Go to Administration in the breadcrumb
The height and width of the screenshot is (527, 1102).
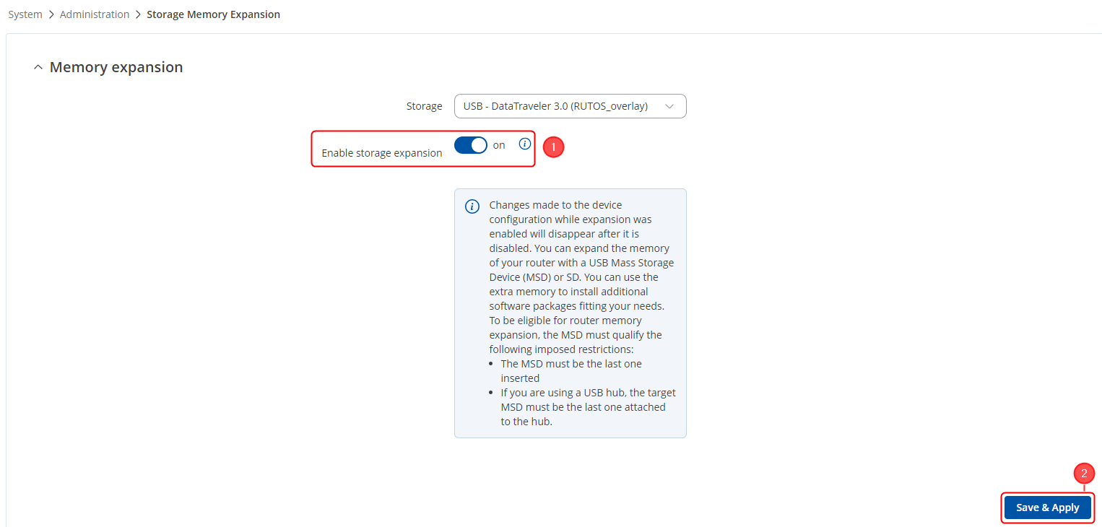[x=95, y=14]
